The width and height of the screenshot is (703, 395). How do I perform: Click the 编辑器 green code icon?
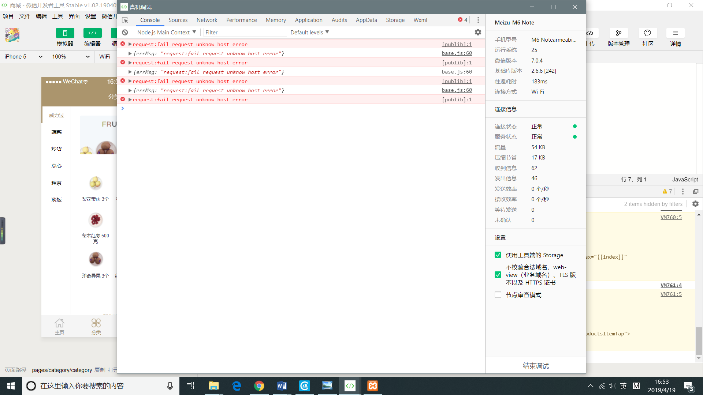[92, 33]
